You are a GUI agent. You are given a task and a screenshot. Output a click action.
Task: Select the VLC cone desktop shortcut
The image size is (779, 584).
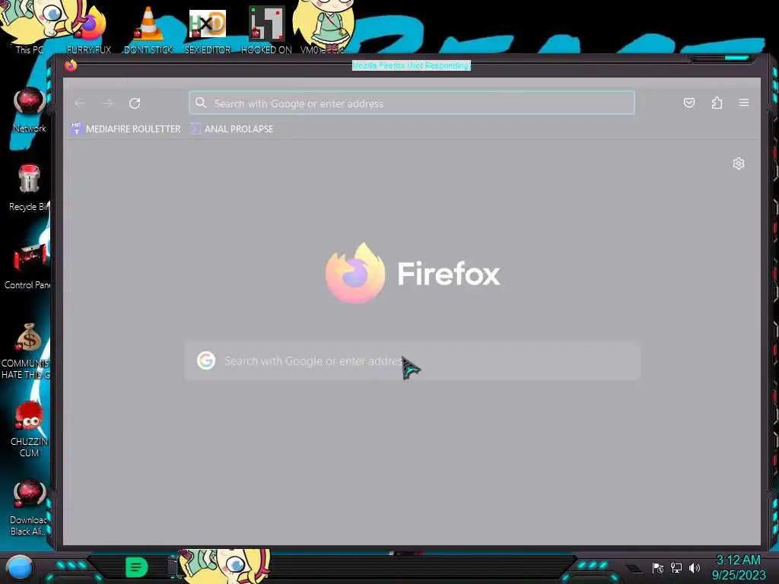(148, 30)
